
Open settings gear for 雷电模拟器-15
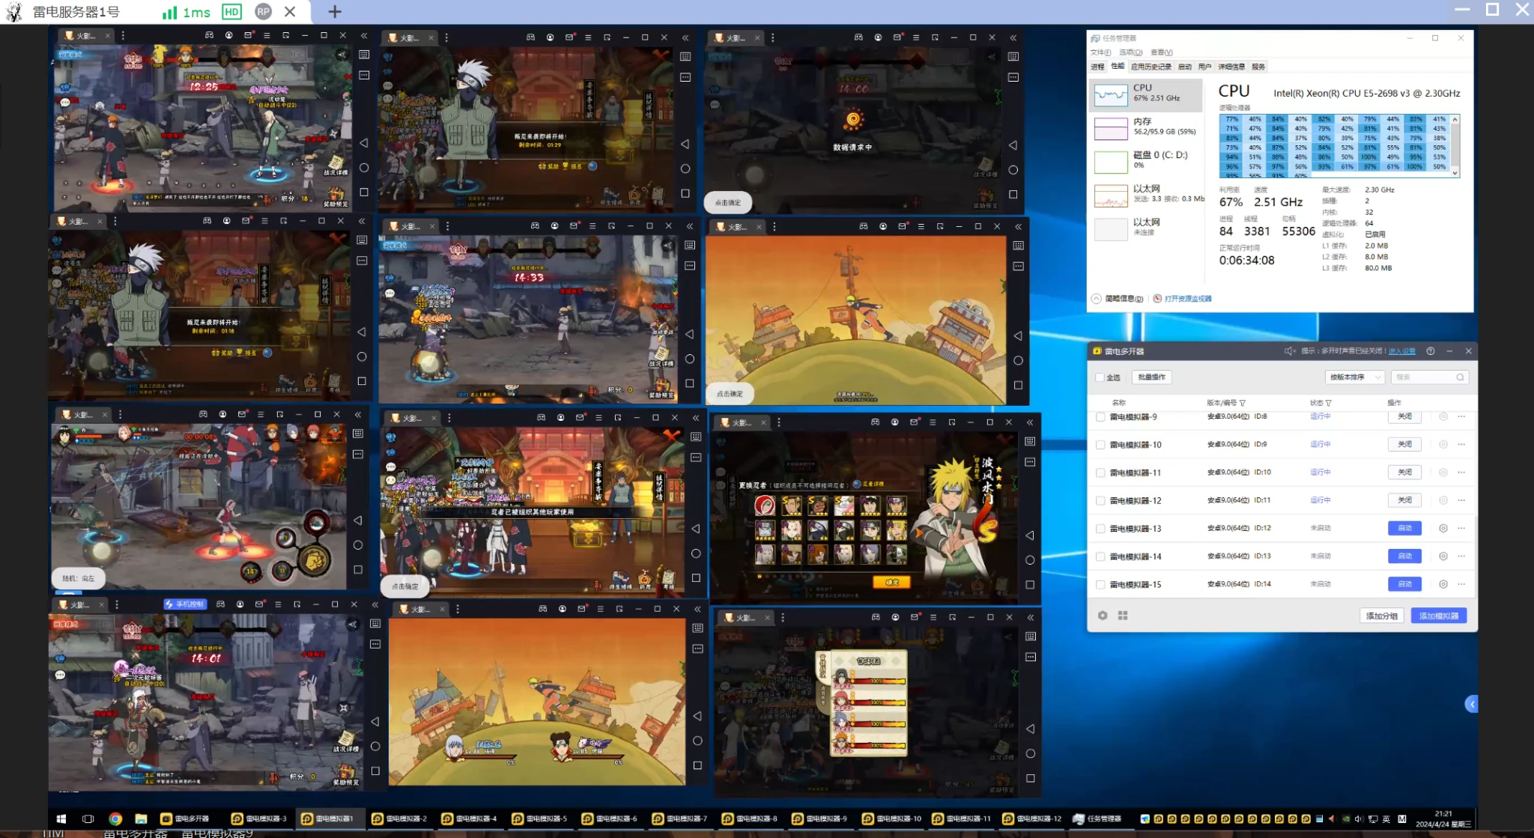coord(1443,584)
